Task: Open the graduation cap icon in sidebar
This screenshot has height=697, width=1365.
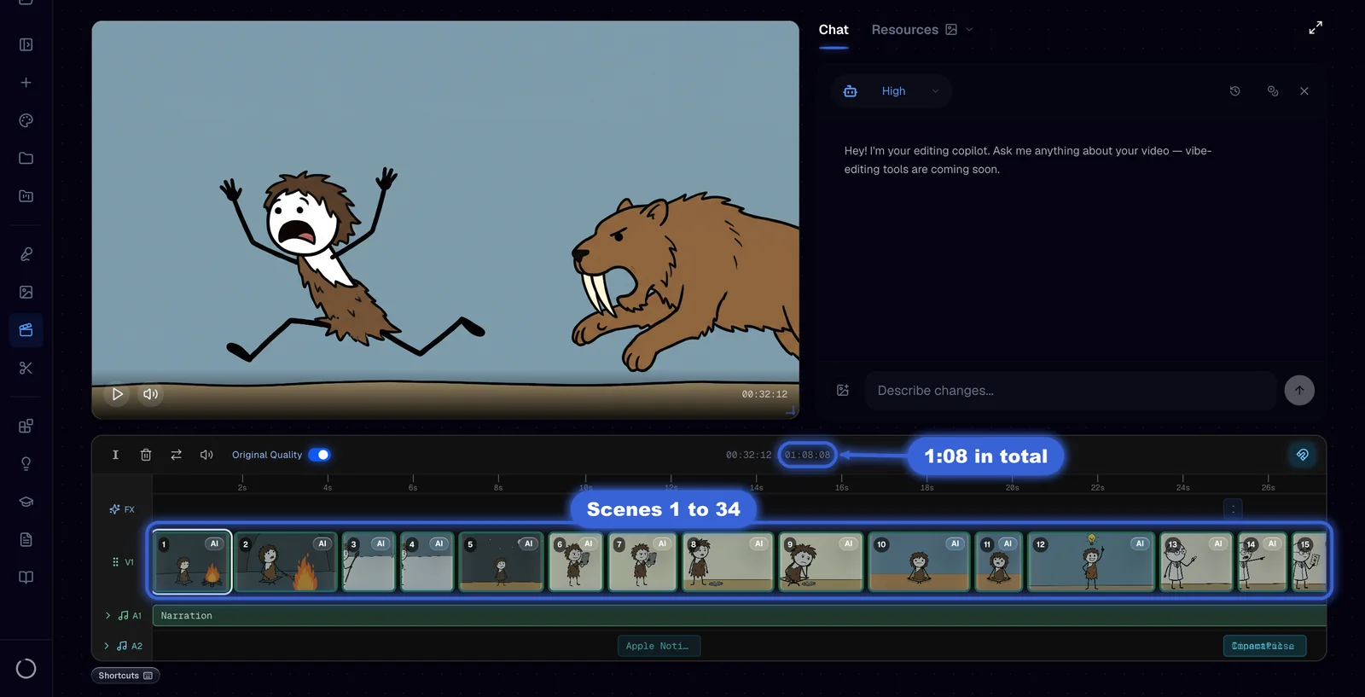Action: (x=26, y=502)
